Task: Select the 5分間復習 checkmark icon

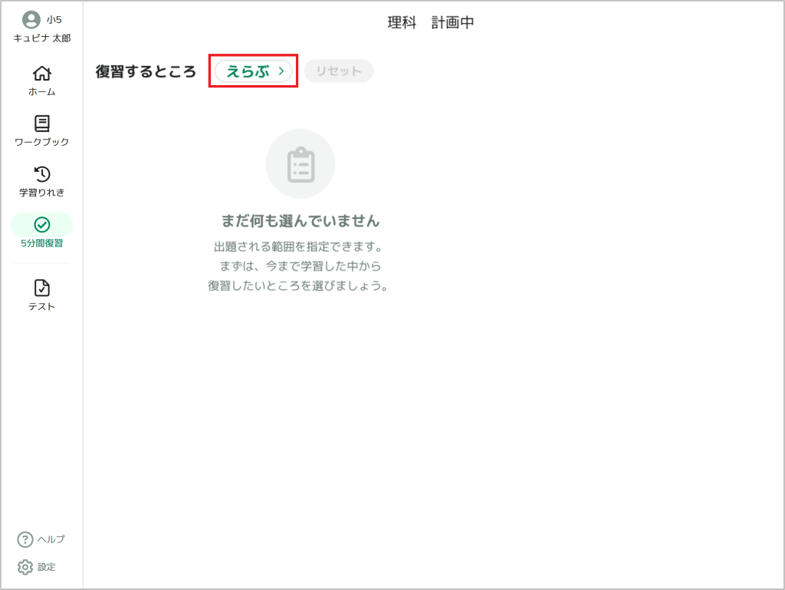Action: (x=42, y=224)
